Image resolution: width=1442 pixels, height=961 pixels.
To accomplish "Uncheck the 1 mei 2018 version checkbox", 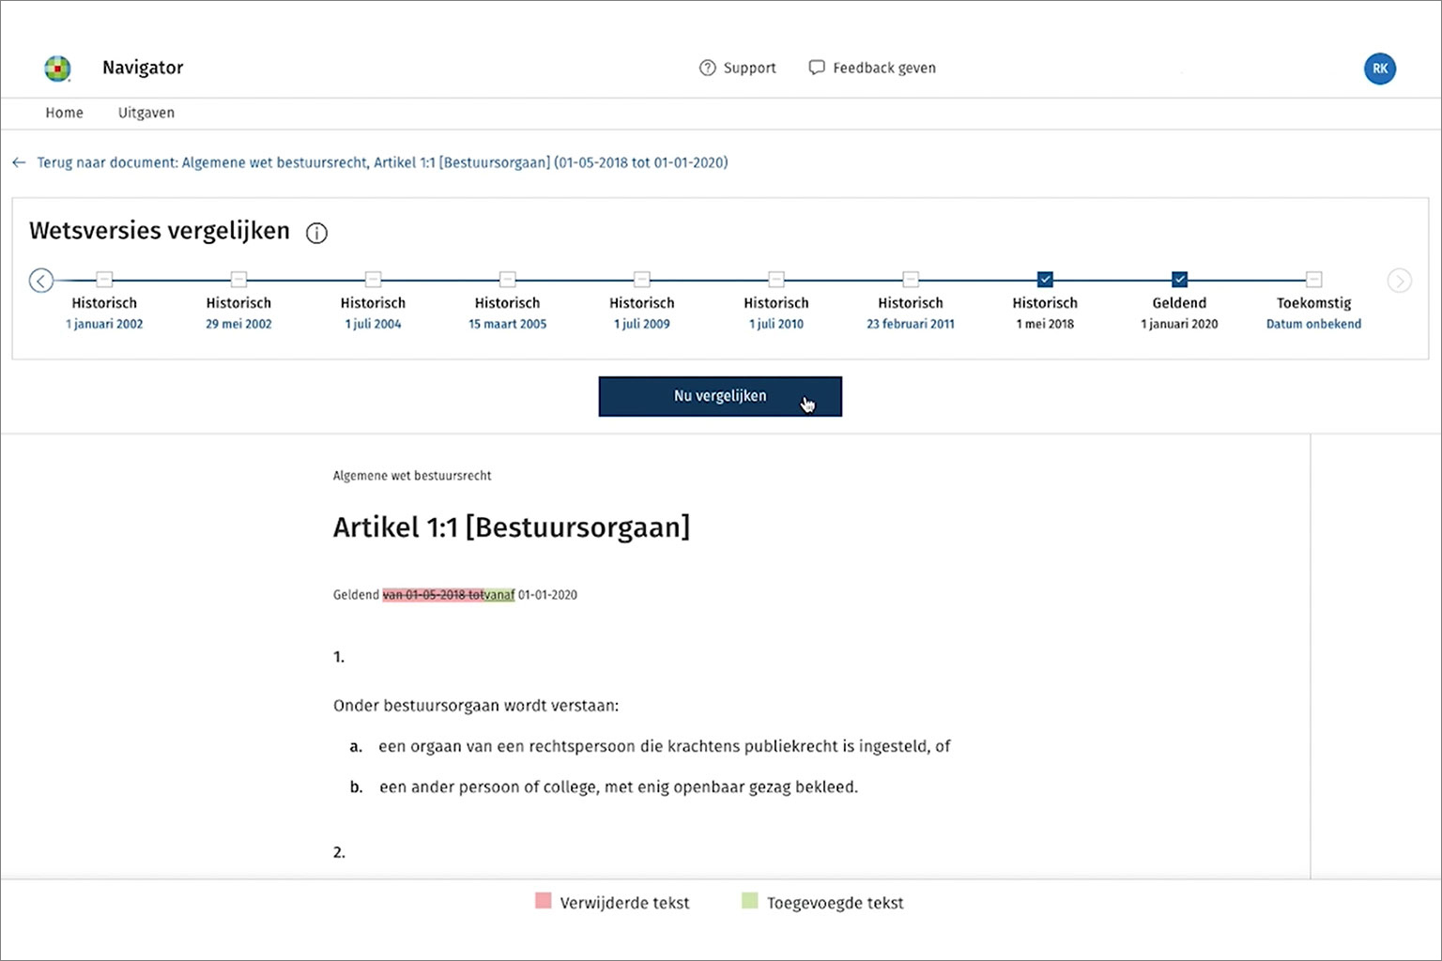I will (x=1045, y=280).
